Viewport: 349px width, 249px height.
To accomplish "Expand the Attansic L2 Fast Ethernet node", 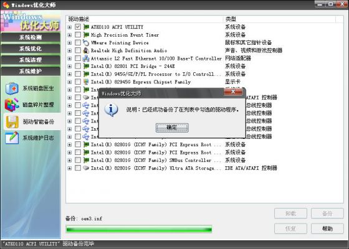I will coord(70,59).
